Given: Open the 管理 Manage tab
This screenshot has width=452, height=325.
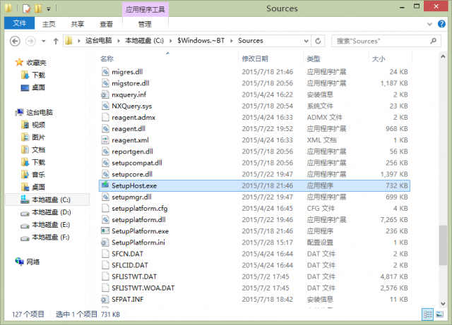Looking at the screenshot, I should 145,24.
